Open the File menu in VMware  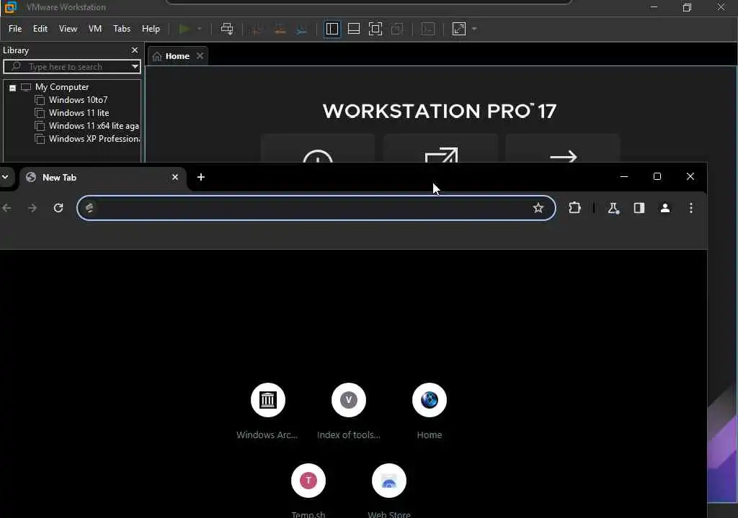tap(15, 29)
